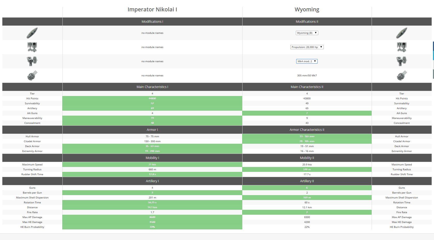Click the 4200 max HE damage cell

click(x=307, y=222)
